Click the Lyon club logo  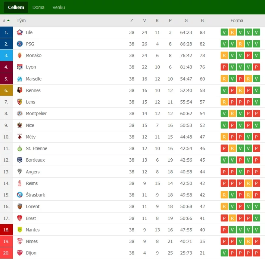point(20,67)
